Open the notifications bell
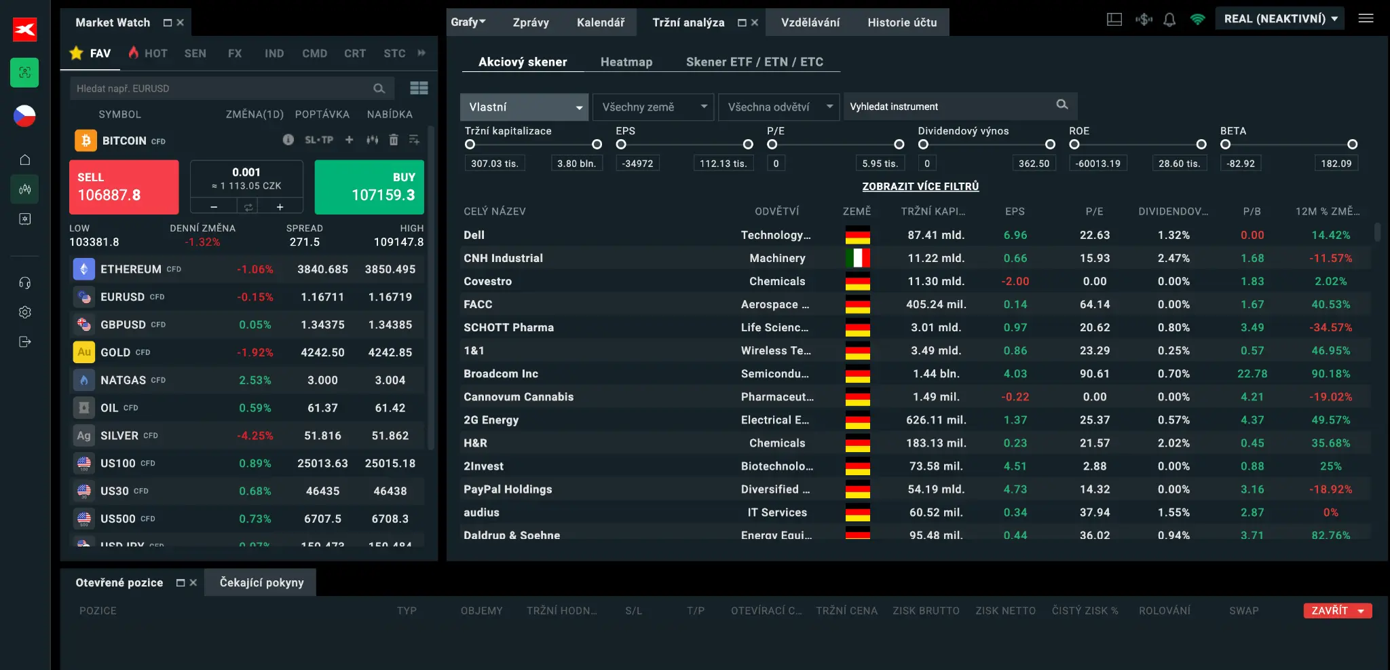 (x=1169, y=20)
